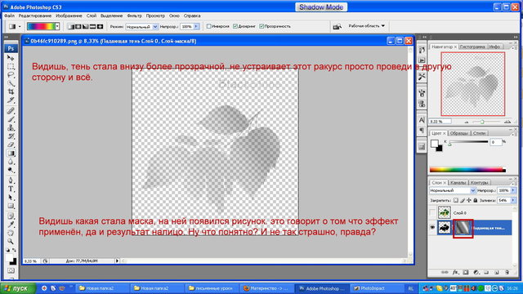Select the Magic Wand tool

[11, 83]
